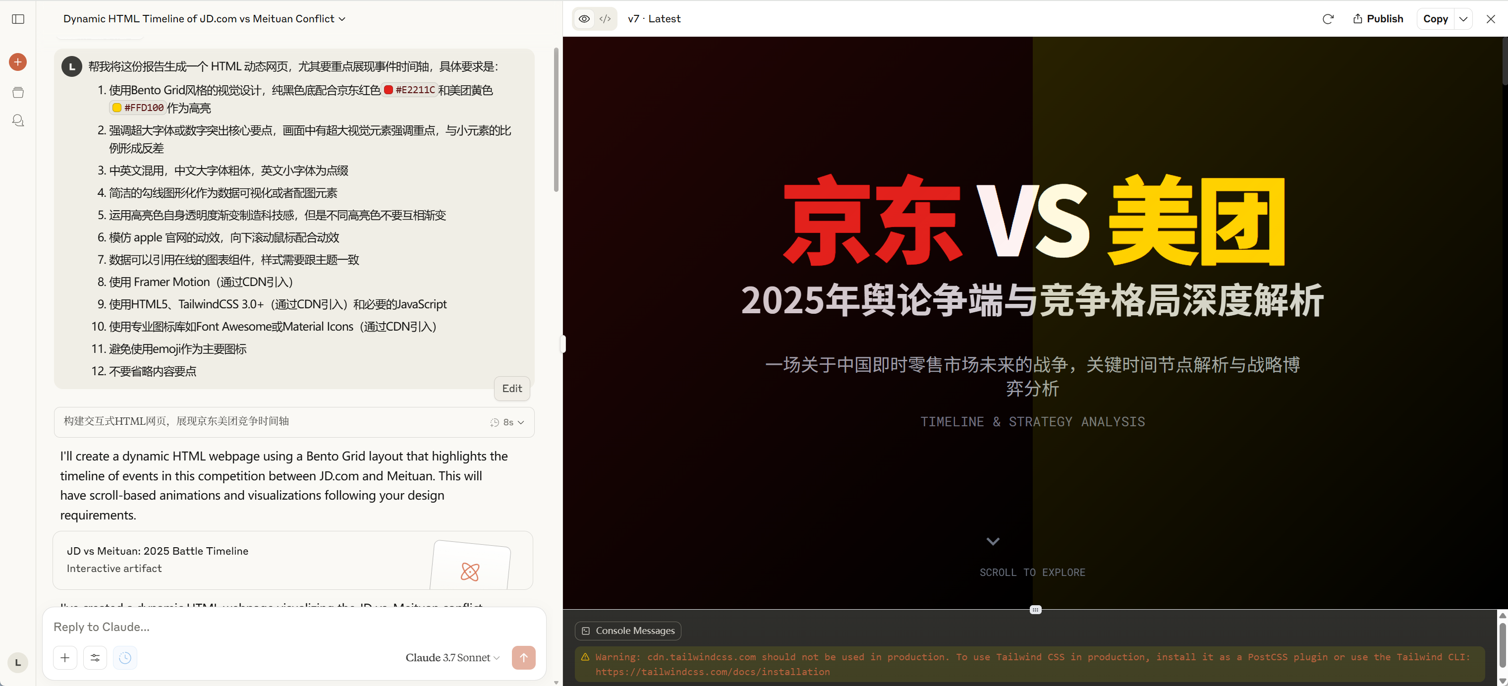Toggle the left sidebar panel icon

(x=18, y=19)
